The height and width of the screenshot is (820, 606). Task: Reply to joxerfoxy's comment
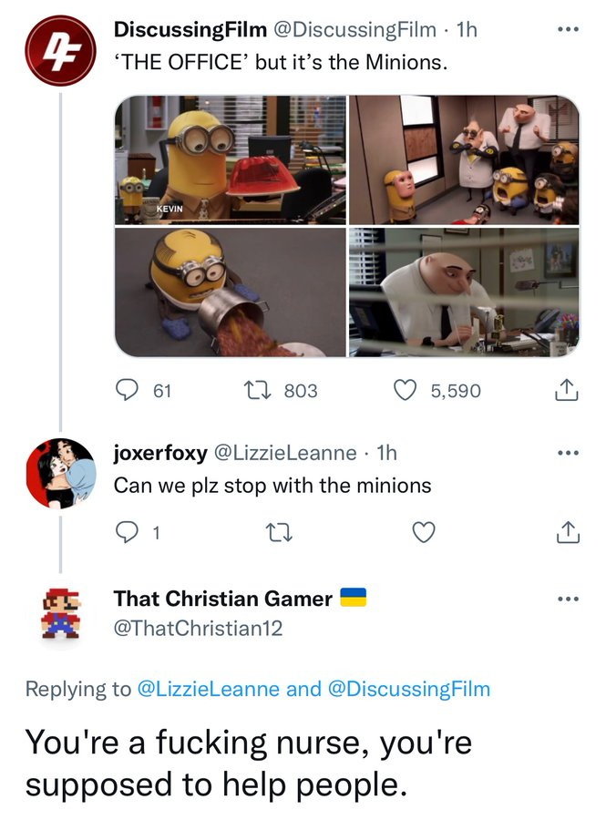tap(126, 533)
